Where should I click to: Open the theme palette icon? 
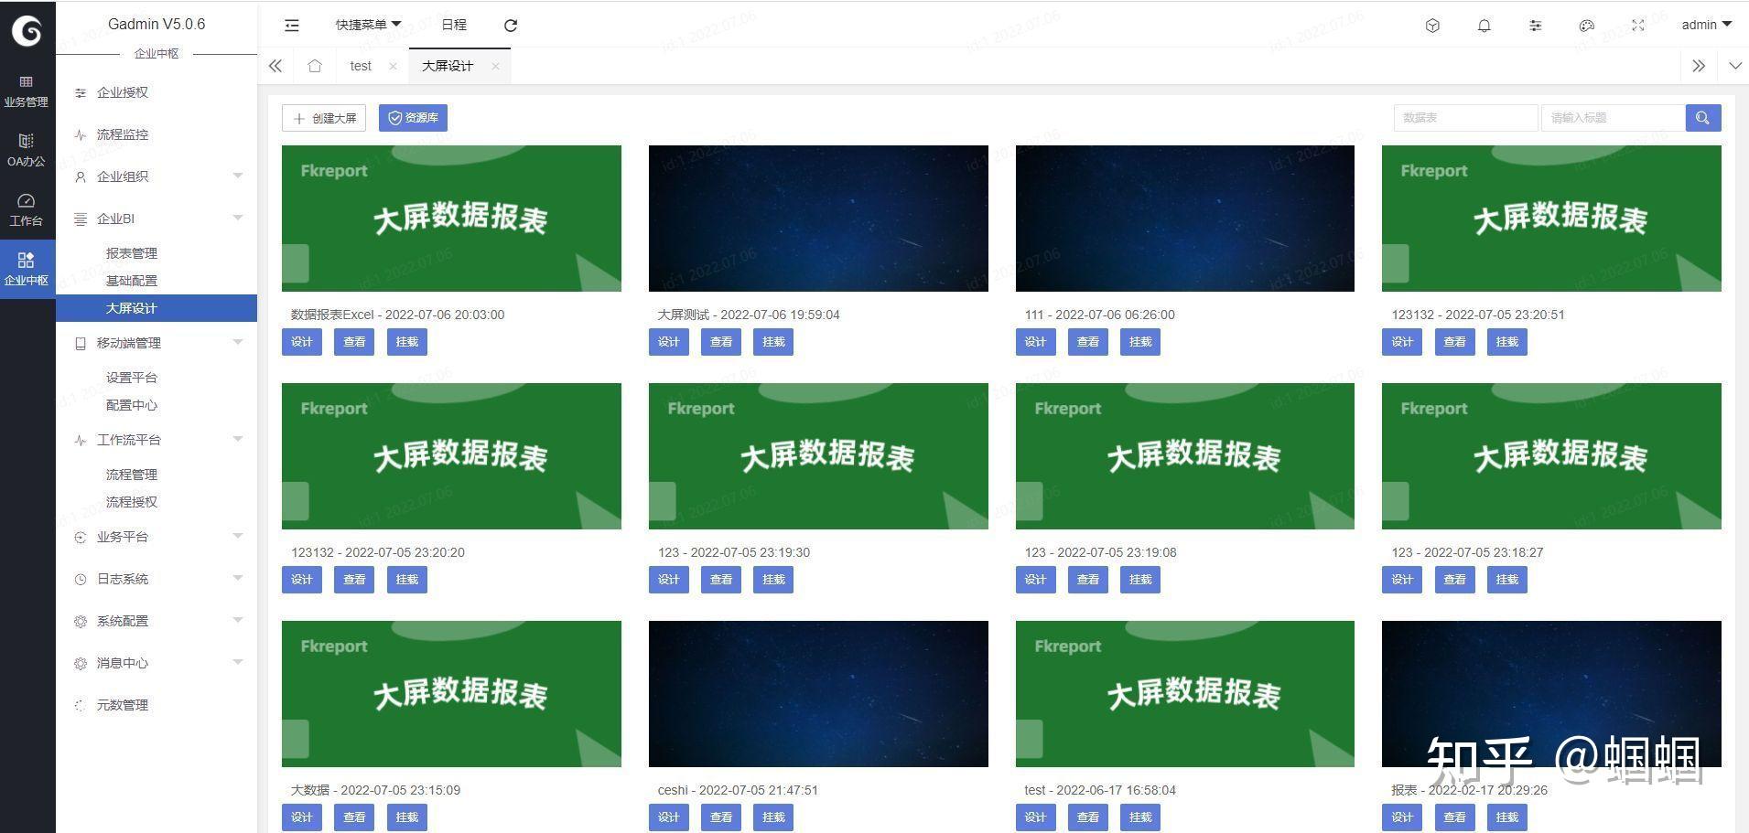[1587, 25]
